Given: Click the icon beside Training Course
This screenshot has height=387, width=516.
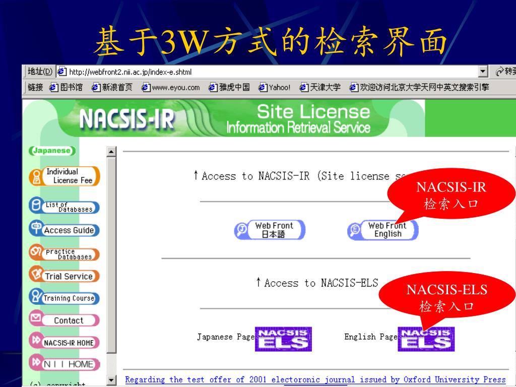Looking at the screenshot, I should pos(36,295).
